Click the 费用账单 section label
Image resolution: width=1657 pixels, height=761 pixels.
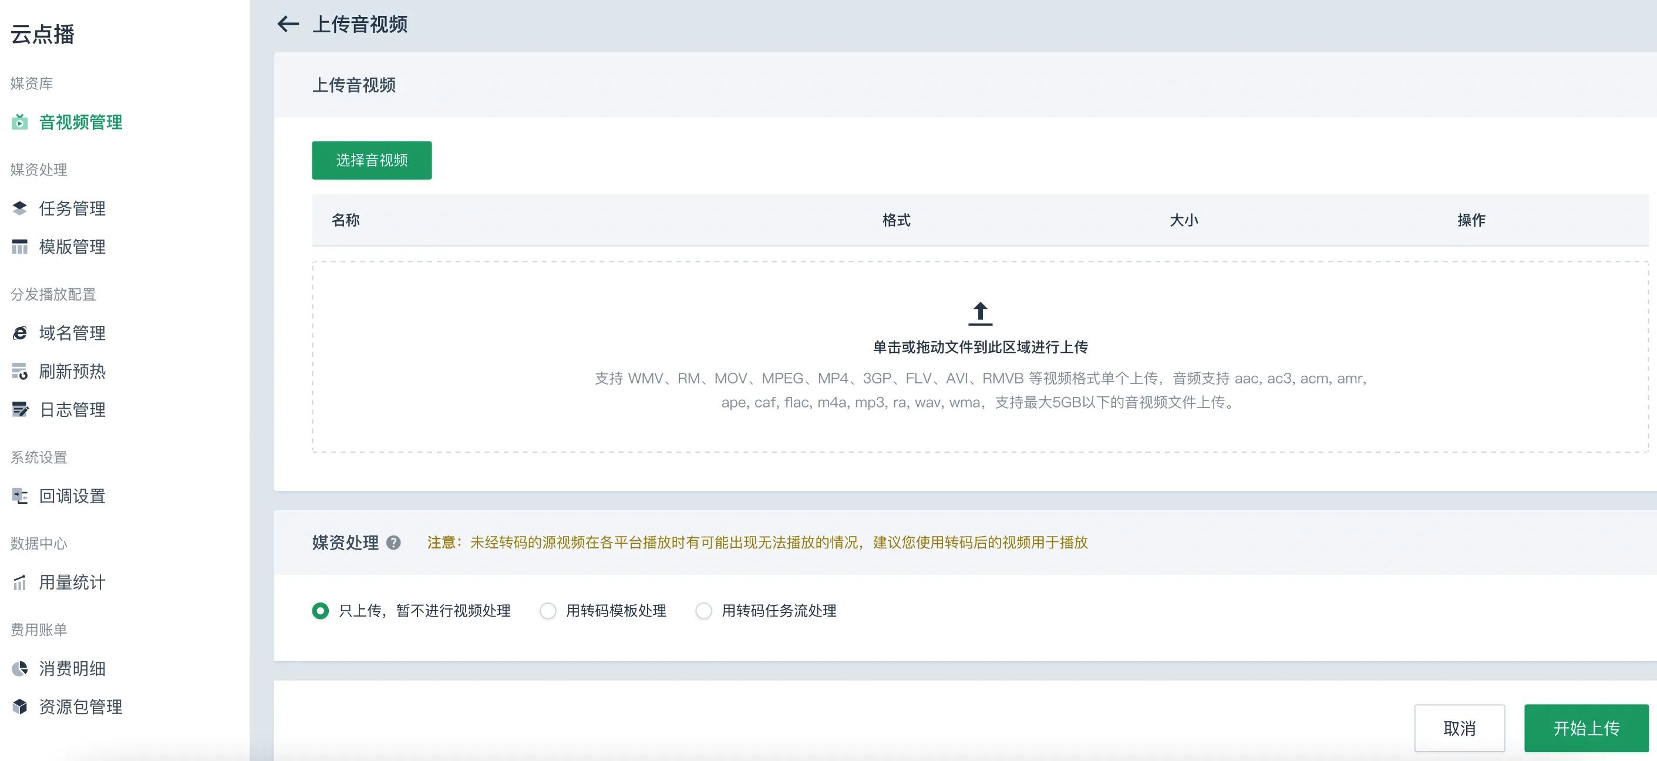coord(39,630)
